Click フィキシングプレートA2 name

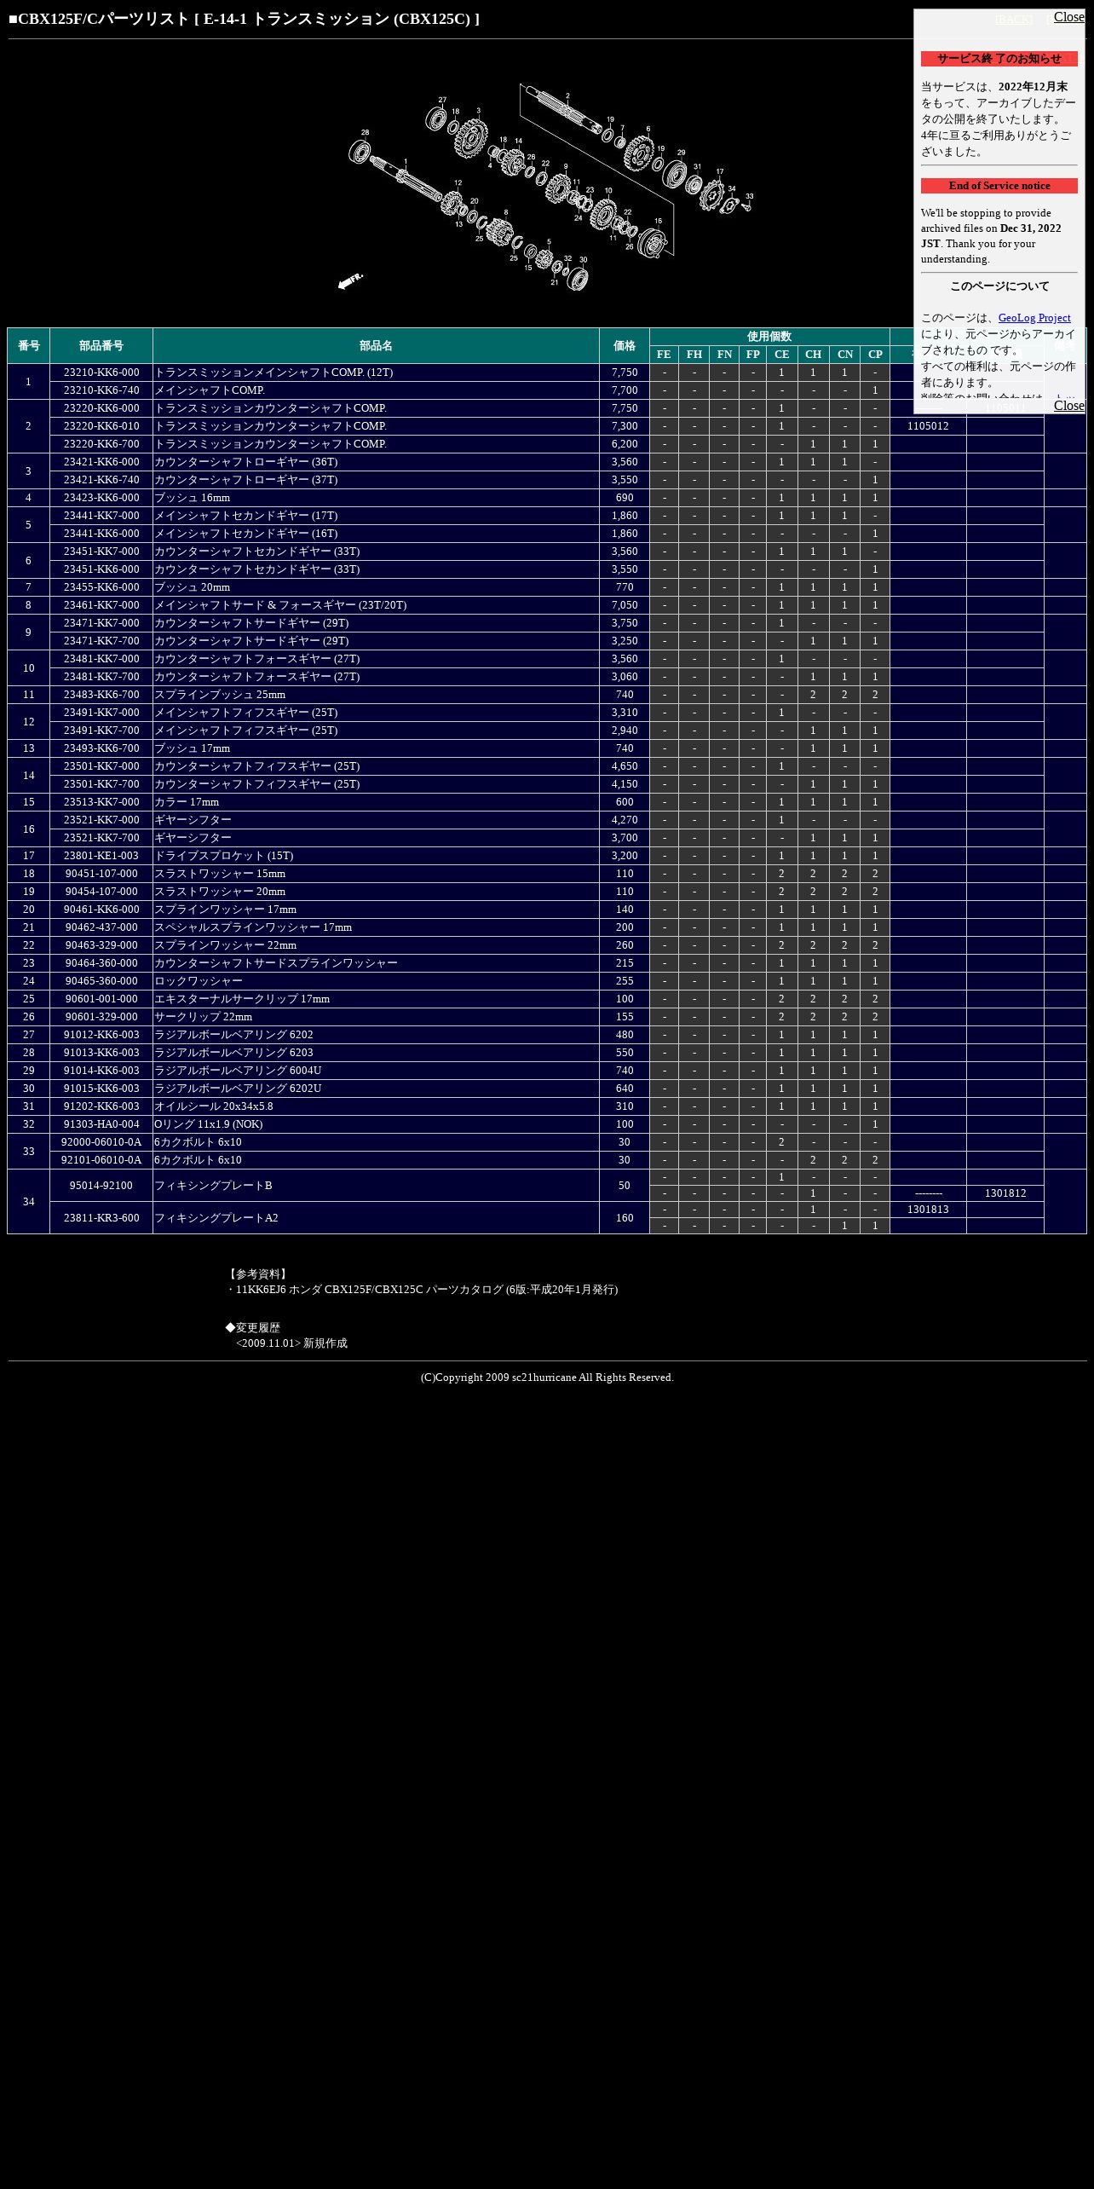click(216, 1218)
